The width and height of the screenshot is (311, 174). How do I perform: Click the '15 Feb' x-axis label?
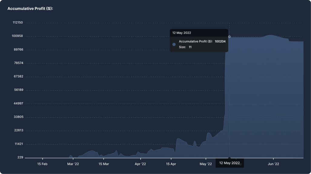[x=42, y=164]
